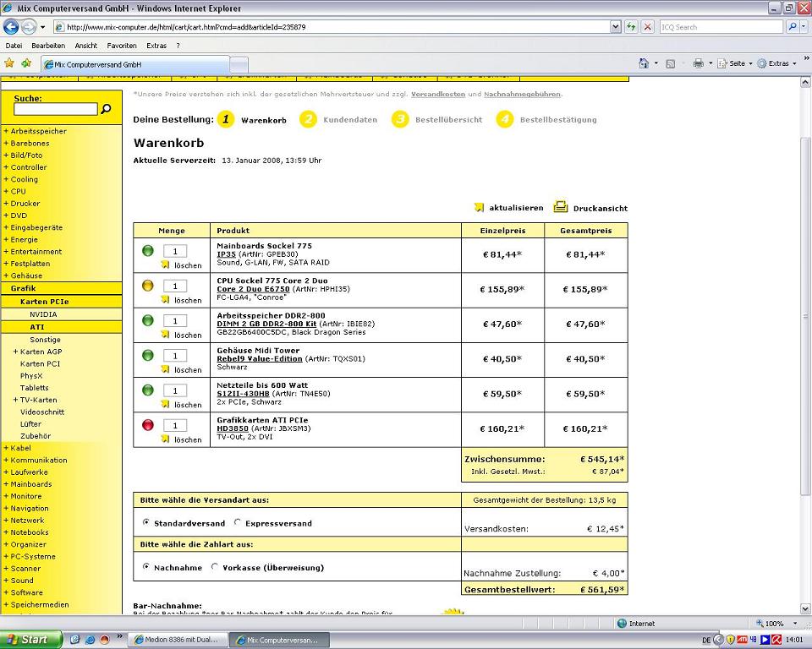Screen dimensions: 812x649
Task: Open the IP35 product link
Action: pos(227,254)
